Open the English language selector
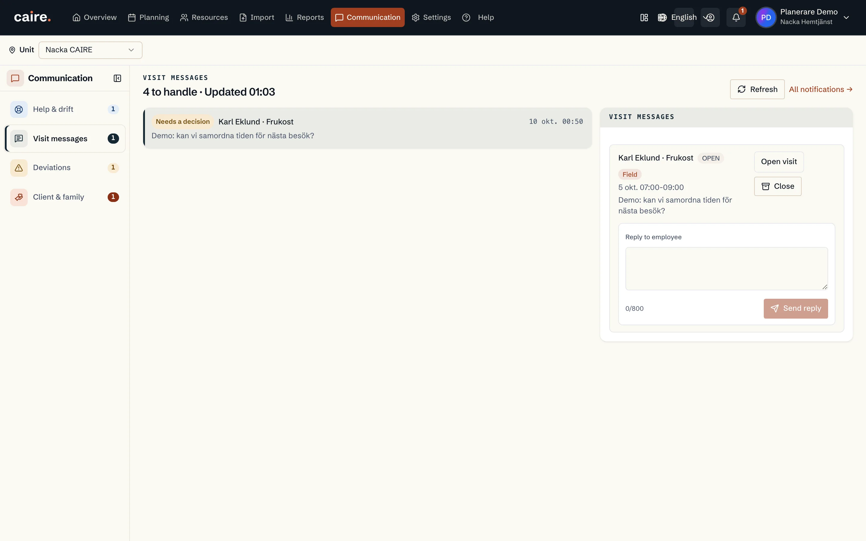The image size is (866, 541). point(684,17)
